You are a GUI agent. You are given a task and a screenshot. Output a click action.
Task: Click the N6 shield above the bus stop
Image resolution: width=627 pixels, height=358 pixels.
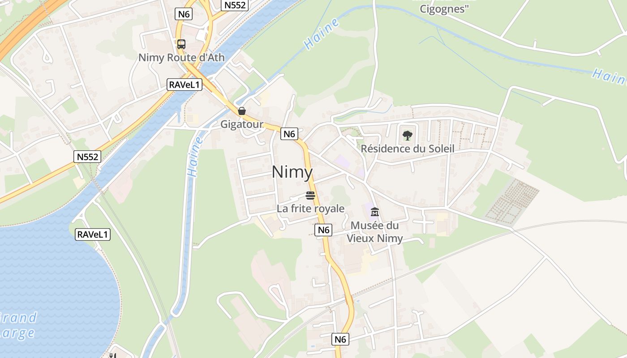click(184, 14)
